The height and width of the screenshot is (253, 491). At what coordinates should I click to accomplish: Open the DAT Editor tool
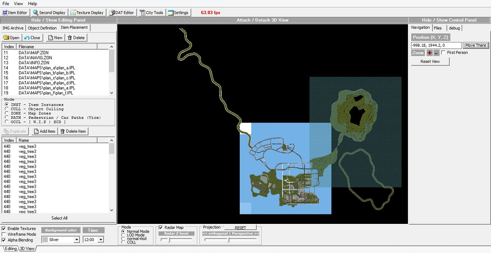[122, 12]
